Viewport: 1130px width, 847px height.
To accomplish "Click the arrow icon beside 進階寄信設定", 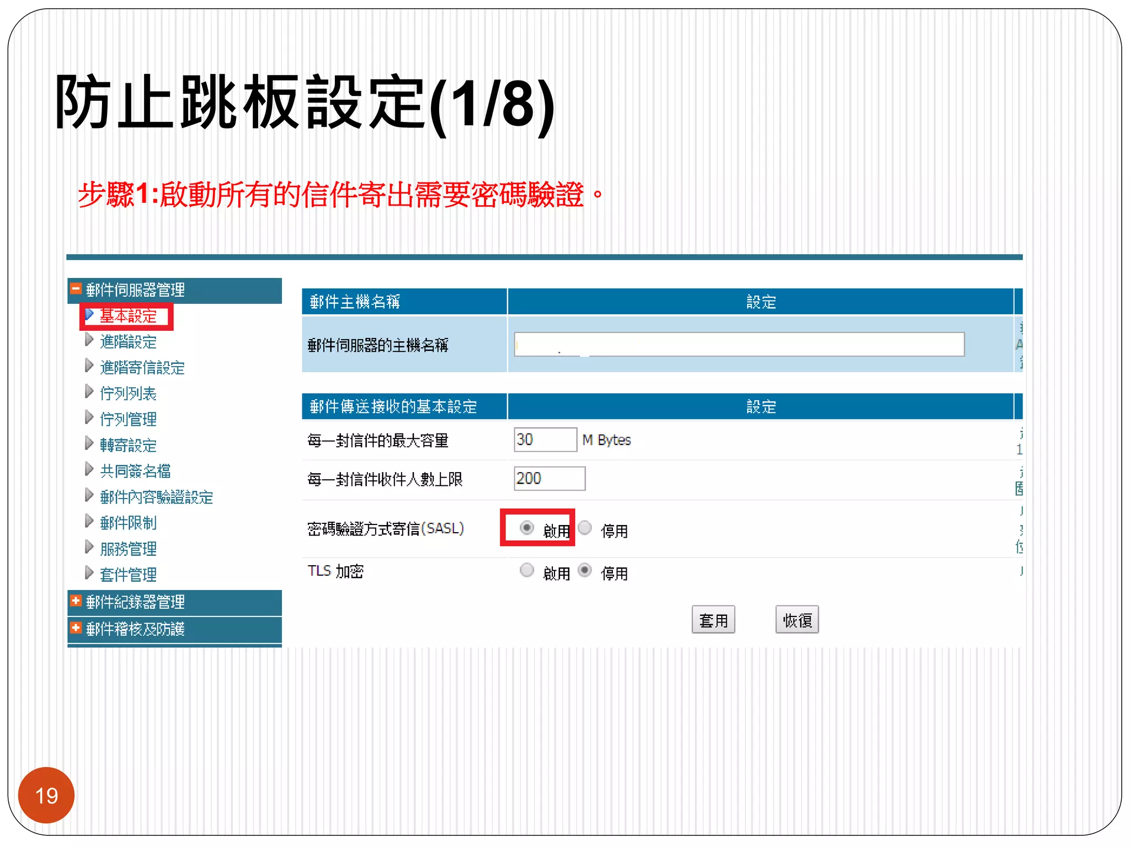I will pos(89,366).
